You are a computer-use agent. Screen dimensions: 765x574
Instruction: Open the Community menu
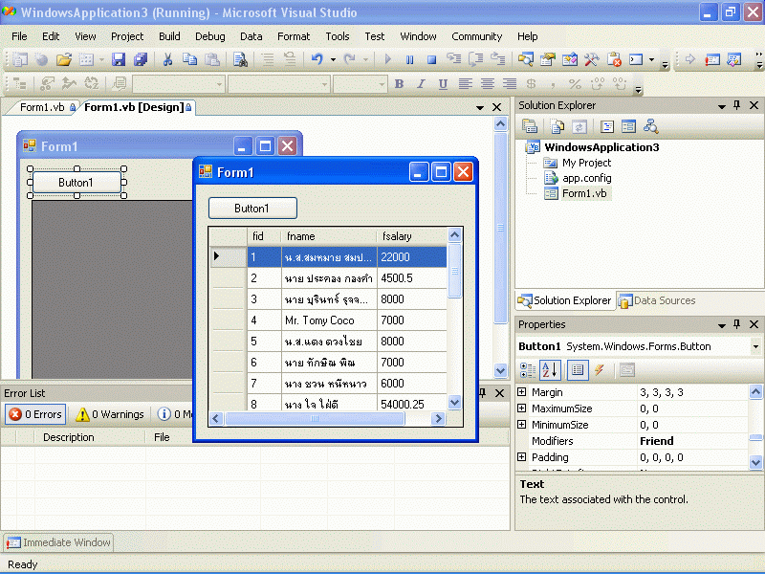pyautogui.click(x=476, y=36)
